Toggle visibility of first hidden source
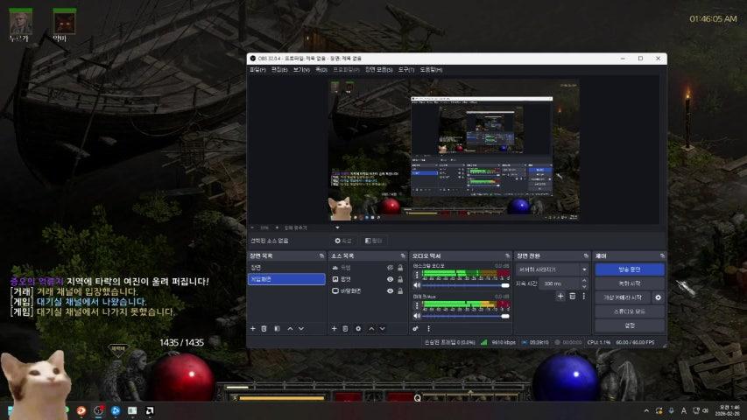This screenshot has height=420, width=747. point(390,268)
